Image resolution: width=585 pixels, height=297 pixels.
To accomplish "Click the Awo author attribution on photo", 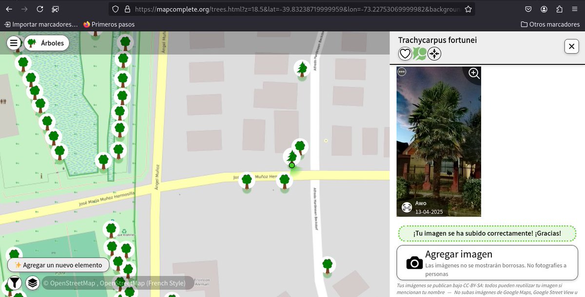I will (421, 203).
